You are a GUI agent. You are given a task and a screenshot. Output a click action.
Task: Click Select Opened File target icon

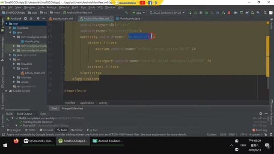pos(26,18)
